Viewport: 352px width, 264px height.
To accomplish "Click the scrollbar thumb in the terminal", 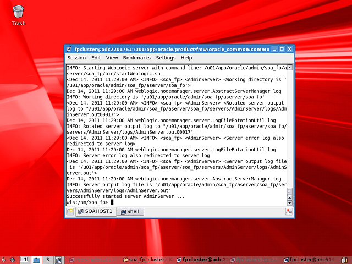I will 290,191.
